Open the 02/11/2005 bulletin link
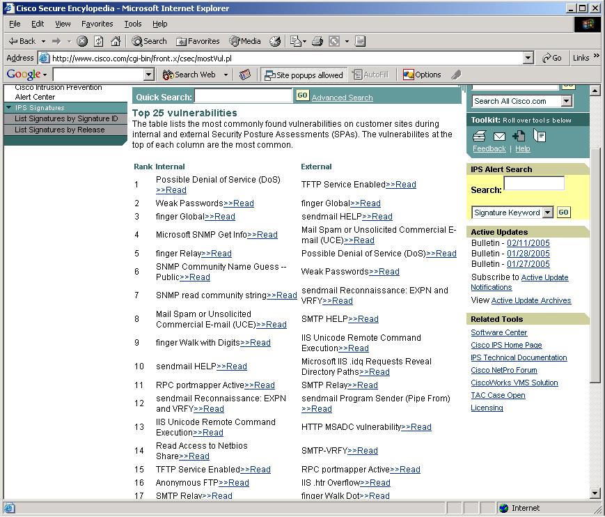This screenshot has width=605, height=517. tap(528, 243)
